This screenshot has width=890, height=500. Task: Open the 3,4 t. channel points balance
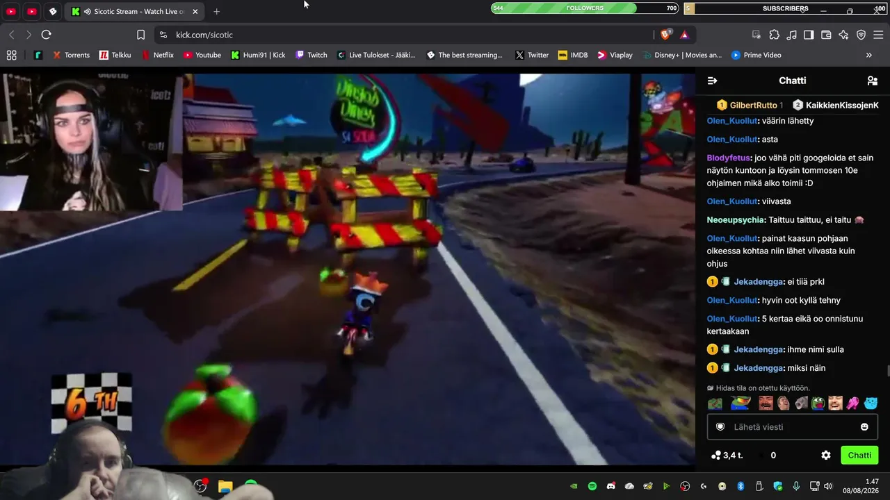coord(727,456)
